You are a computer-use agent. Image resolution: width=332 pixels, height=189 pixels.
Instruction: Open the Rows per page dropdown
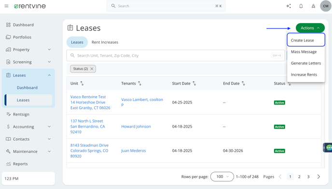click(x=222, y=176)
